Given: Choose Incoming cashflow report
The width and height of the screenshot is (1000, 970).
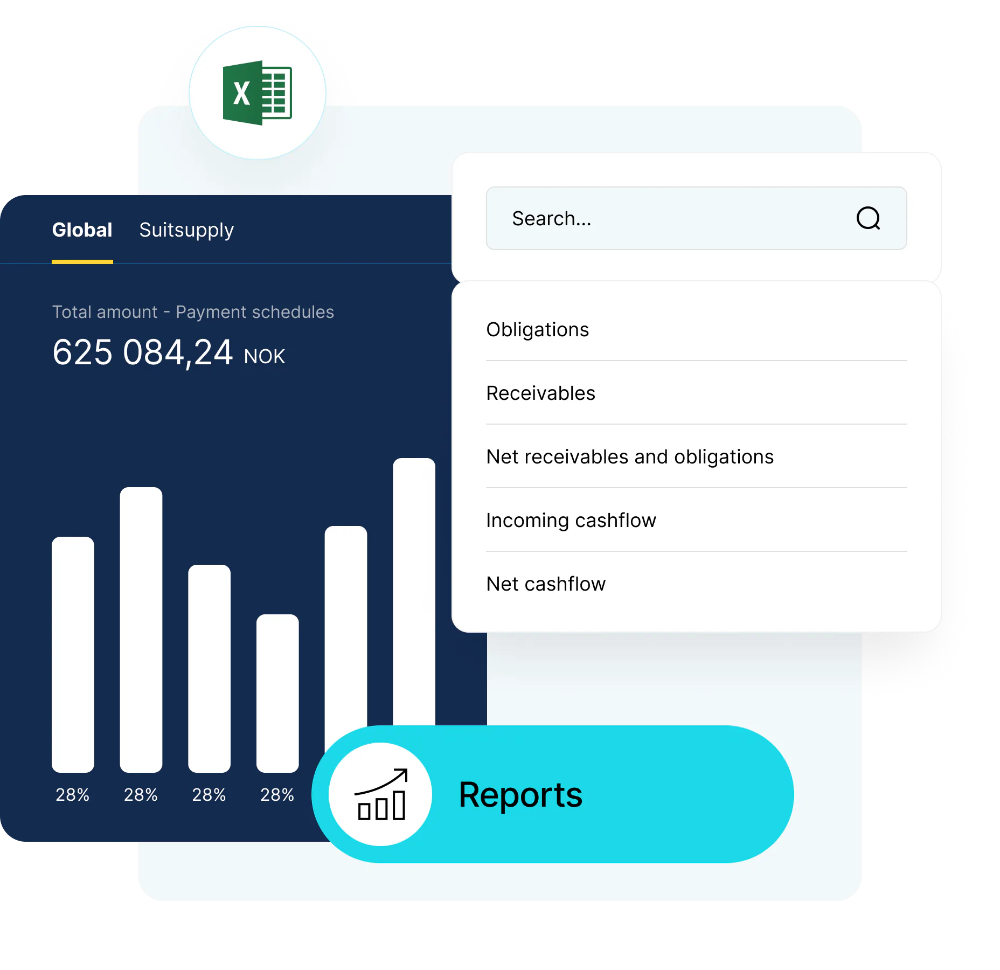Looking at the screenshot, I should (x=697, y=520).
